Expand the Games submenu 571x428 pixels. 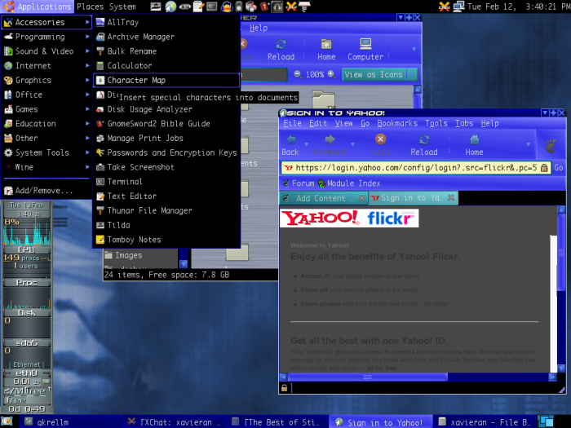coord(46,109)
